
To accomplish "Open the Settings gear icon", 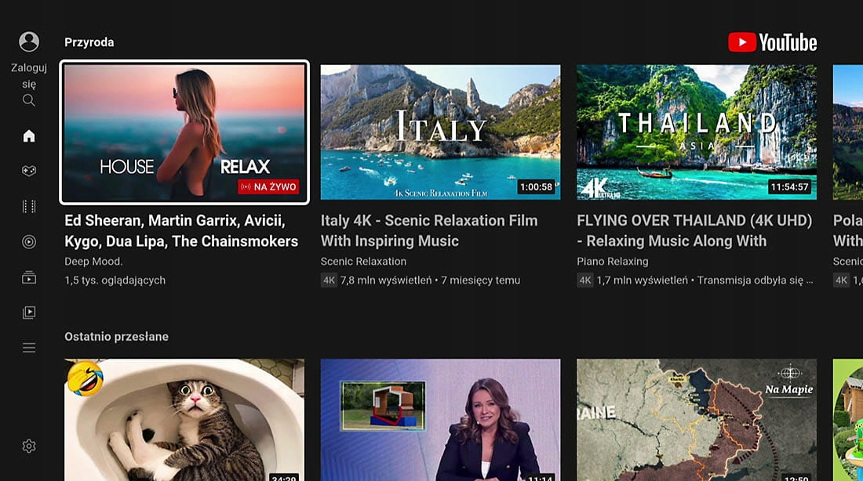I will pyautogui.click(x=28, y=446).
